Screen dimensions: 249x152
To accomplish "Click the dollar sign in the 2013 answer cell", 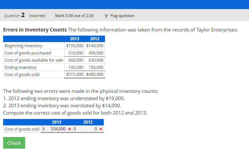I will tap(43, 129).
